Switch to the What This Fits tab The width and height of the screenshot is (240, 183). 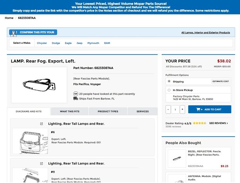click(69, 111)
